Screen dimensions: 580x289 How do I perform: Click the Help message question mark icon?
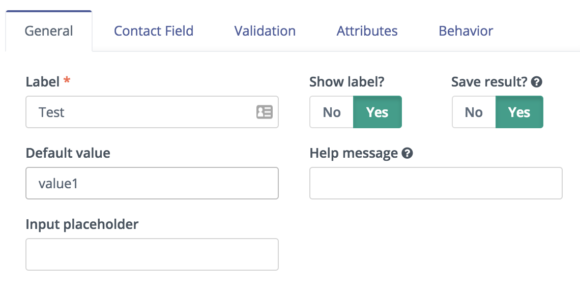407,153
